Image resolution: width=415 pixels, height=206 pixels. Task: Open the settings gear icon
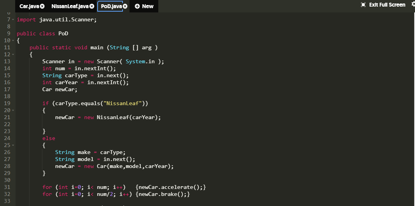[413, 5]
